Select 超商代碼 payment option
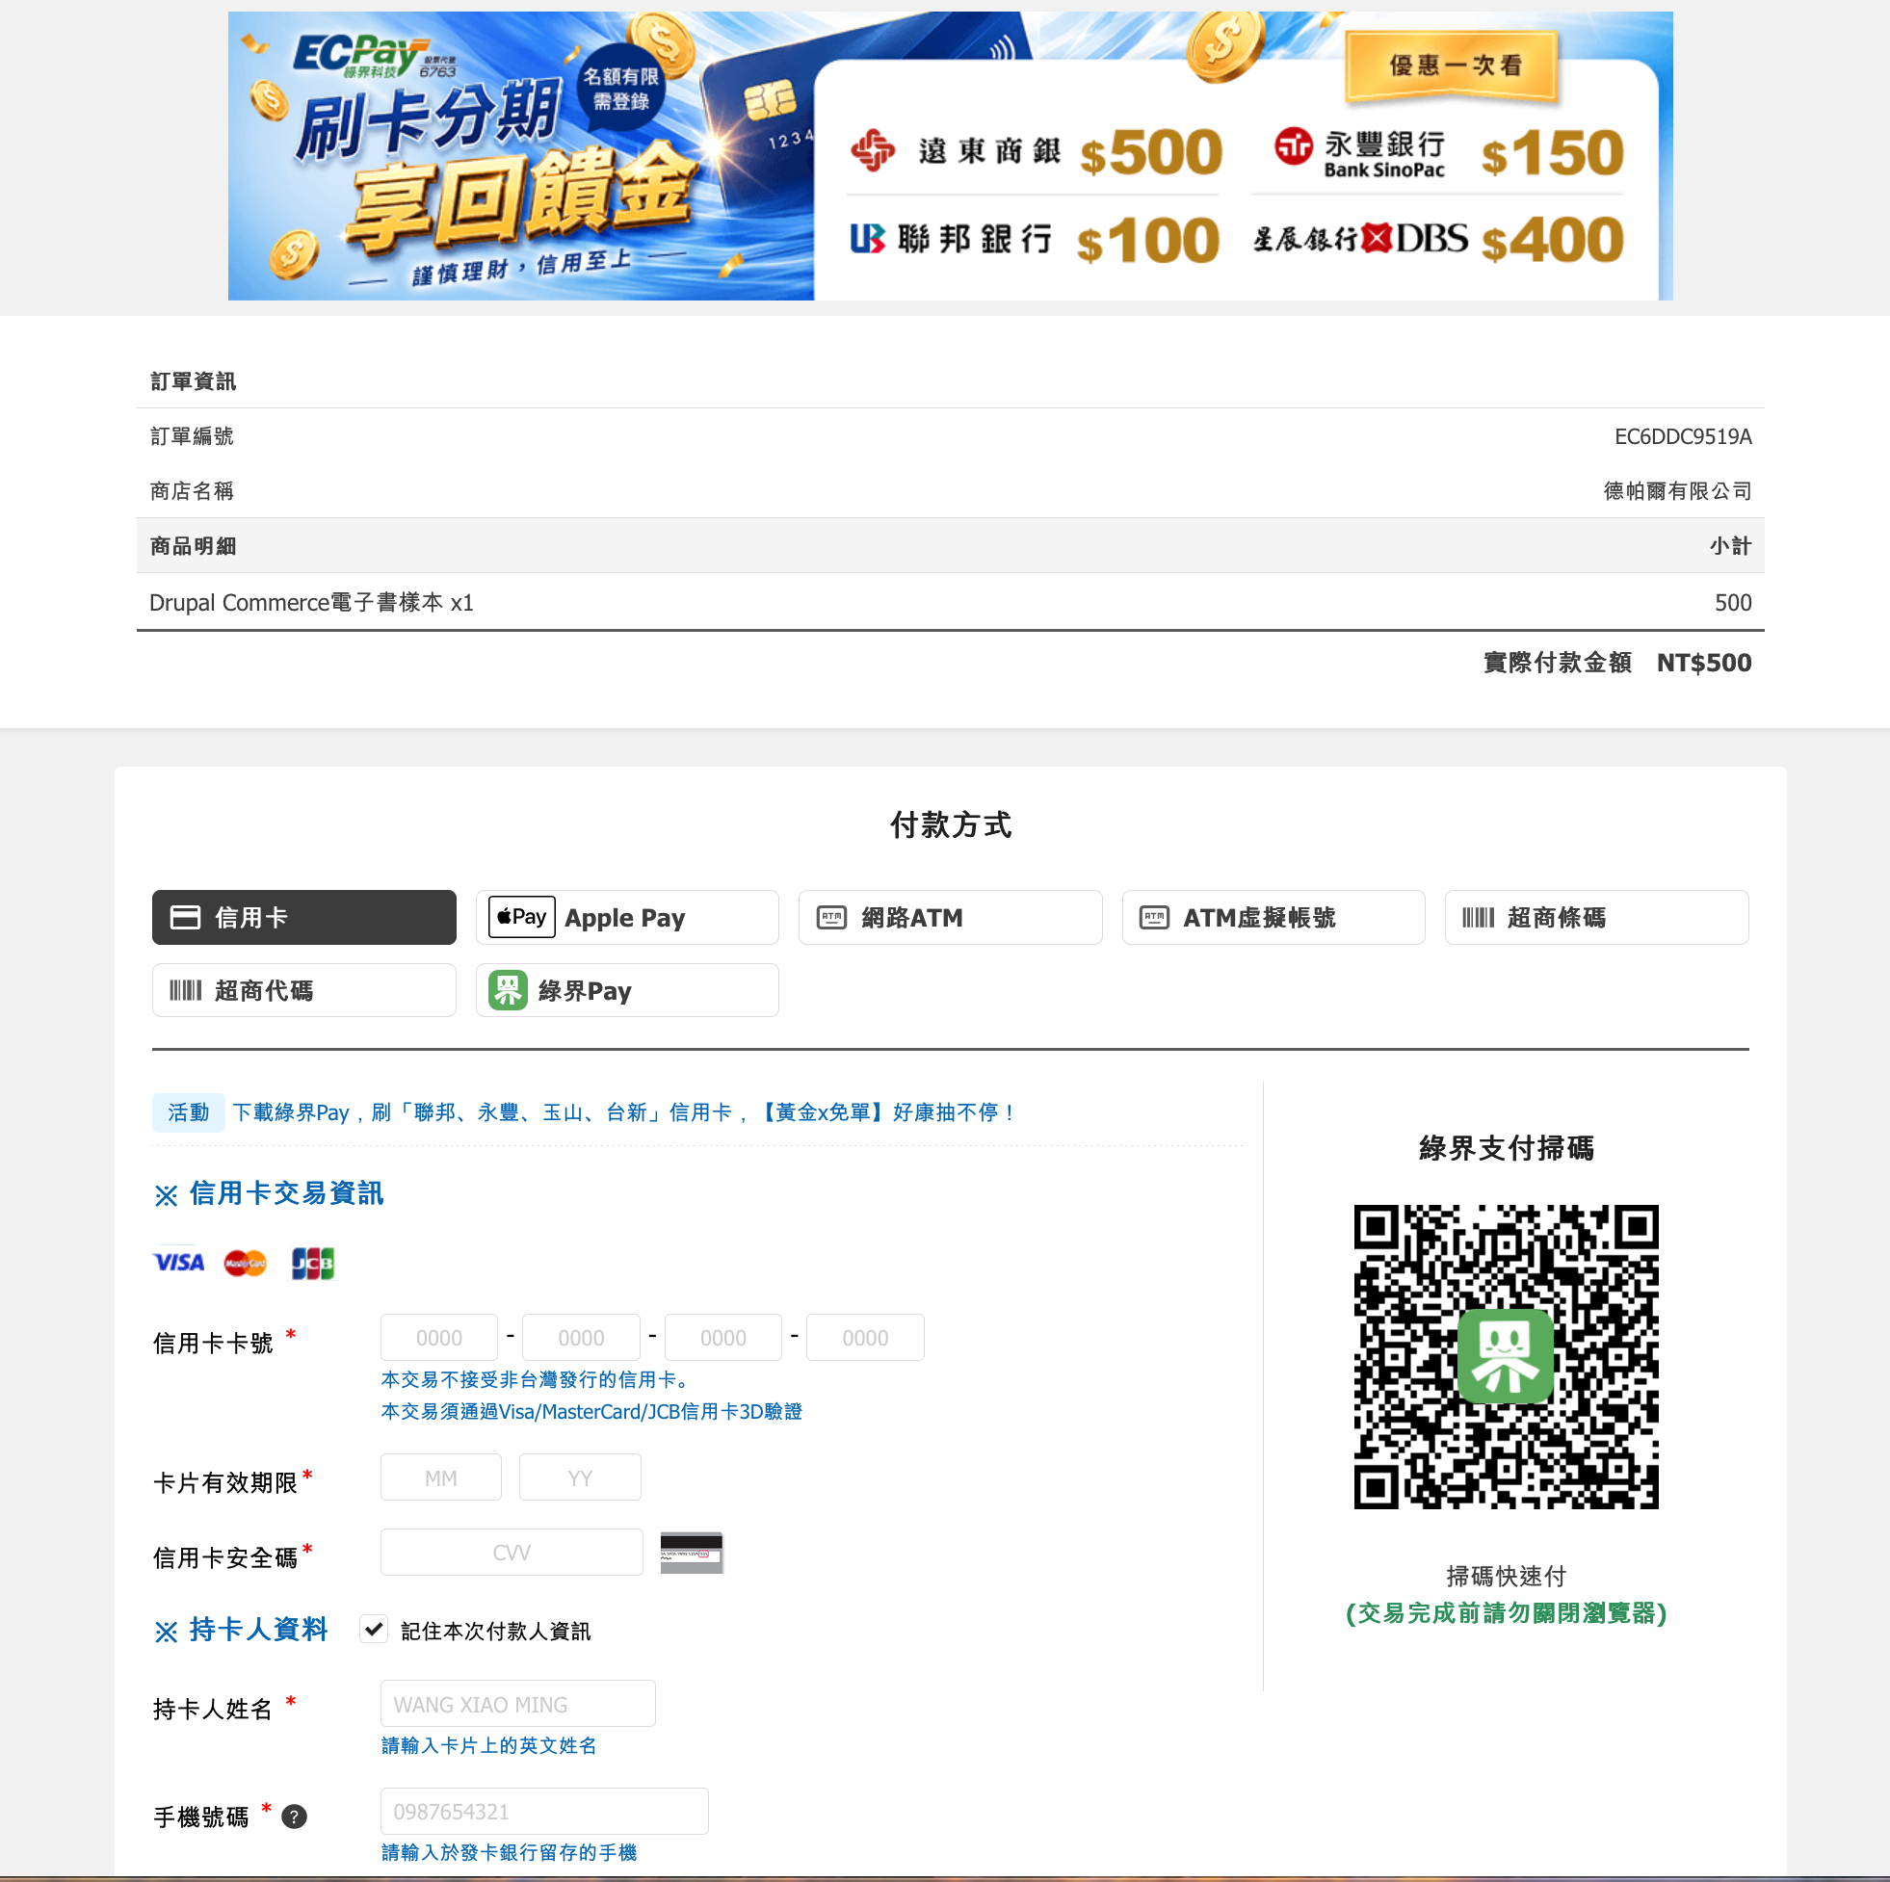The width and height of the screenshot is (1890, 1882). 303,990
